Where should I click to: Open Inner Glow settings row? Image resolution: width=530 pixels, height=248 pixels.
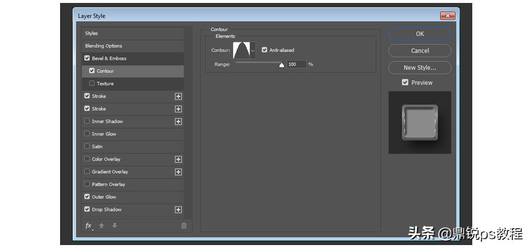[132, 134]
